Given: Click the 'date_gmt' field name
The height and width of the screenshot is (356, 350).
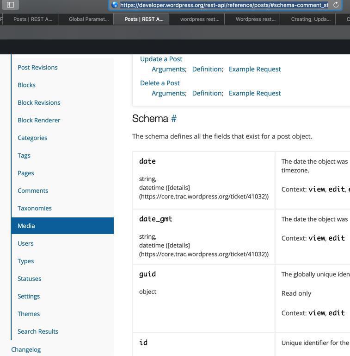Looking at the screenshot, I should tap(156, 219).
